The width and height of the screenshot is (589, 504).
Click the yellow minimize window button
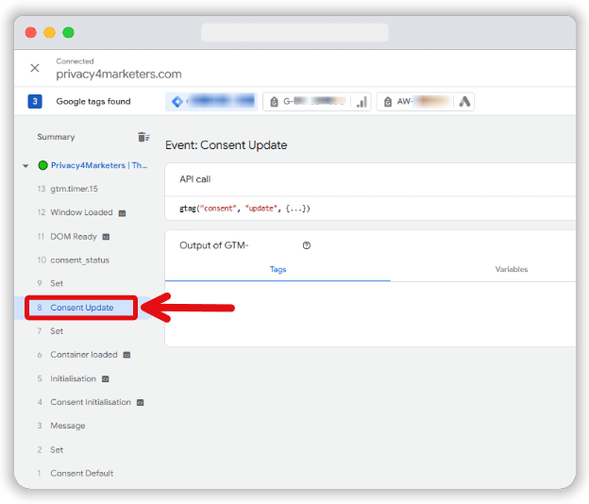click(x=50, y=33)
